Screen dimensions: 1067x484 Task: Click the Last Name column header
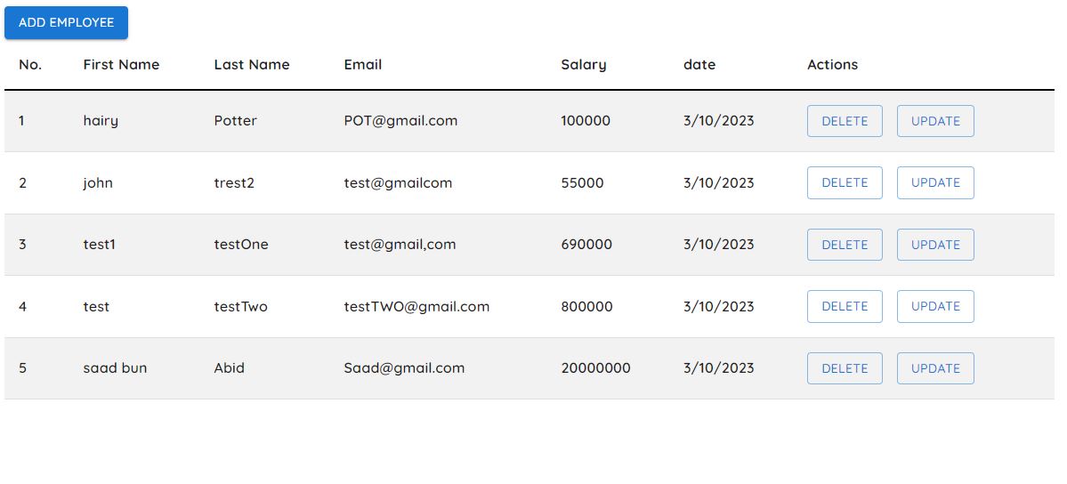(252, 64)
